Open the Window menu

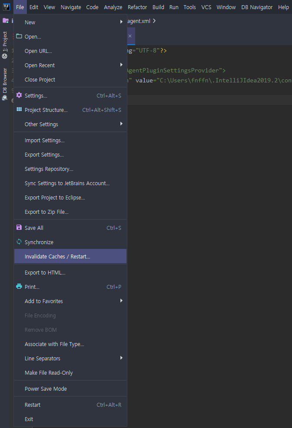226,7
